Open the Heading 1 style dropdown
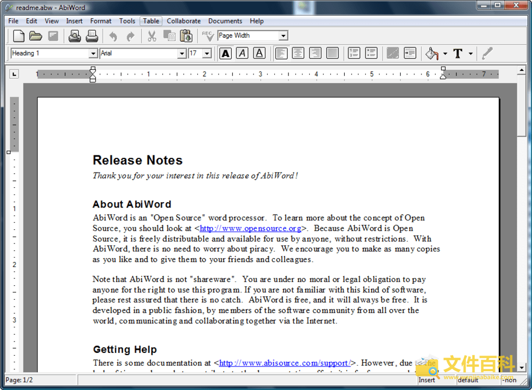This screenshot has width=532, height=390. coord(93,53)
